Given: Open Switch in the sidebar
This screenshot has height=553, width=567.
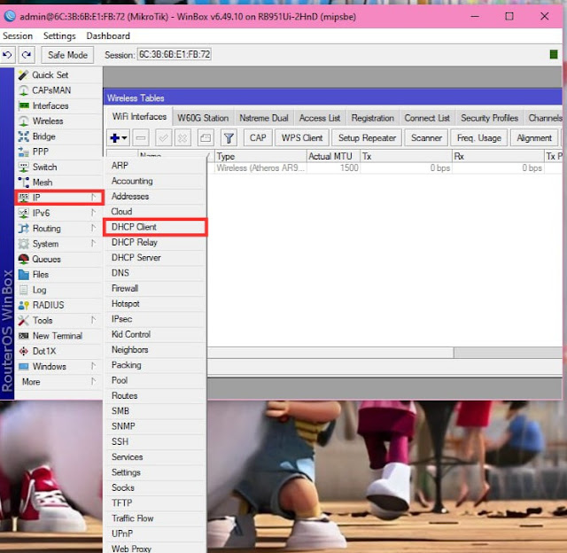Looking at the screenshot, I should (x=58, y=167).
